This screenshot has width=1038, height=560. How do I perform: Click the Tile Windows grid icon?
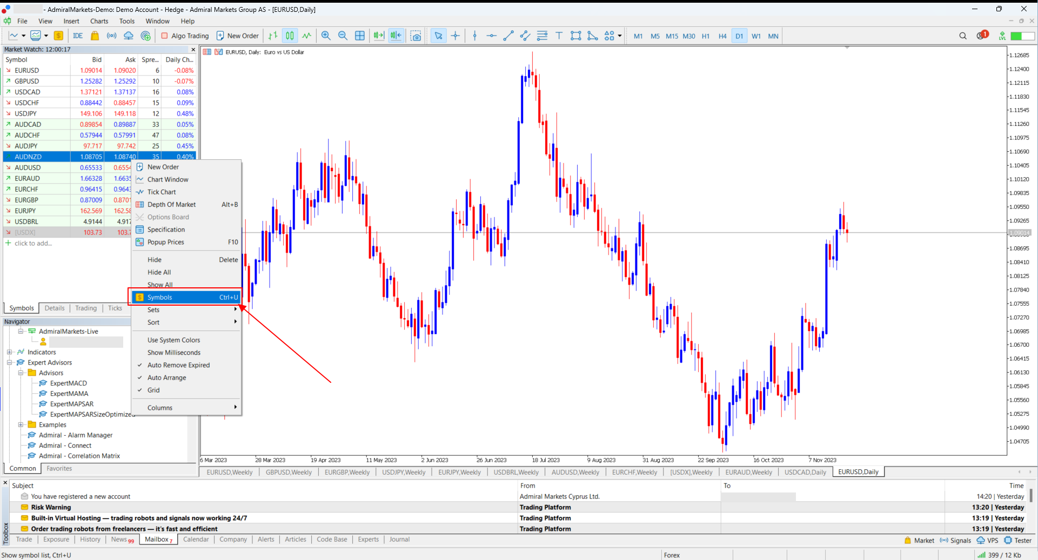point(360,36)
